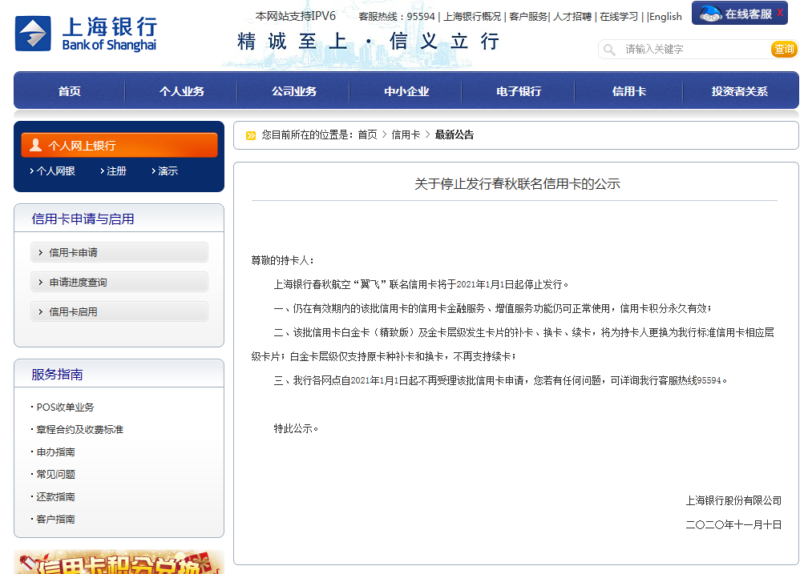Open the 首页 navigation tab
Viewport: 808px width, 574px height.
70,91
